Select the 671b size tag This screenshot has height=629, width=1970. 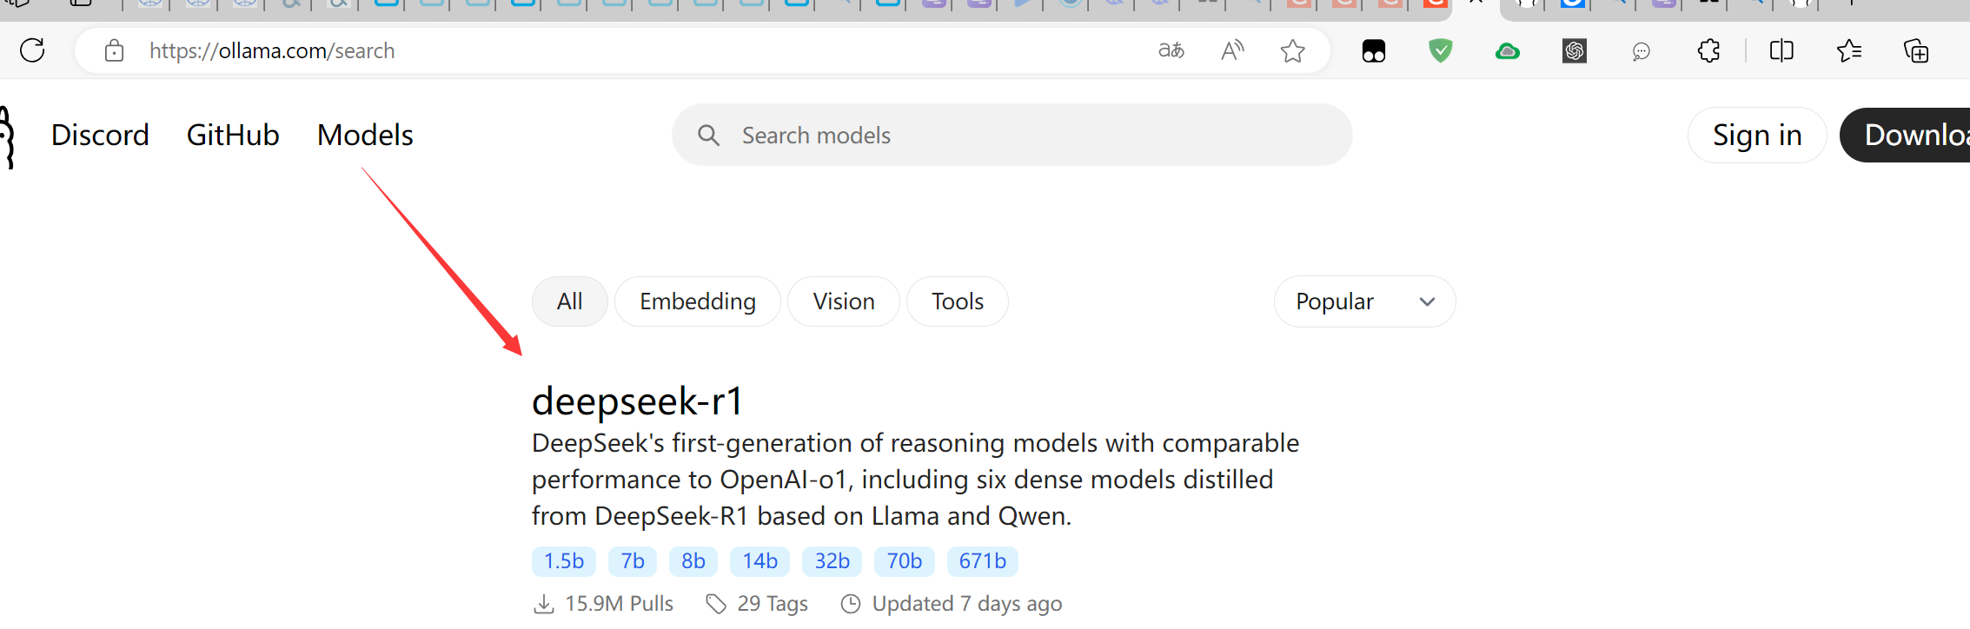[x=983, y=561]
